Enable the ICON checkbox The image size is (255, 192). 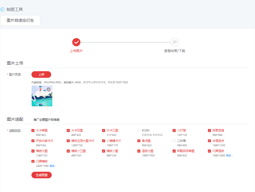[139, 131]
